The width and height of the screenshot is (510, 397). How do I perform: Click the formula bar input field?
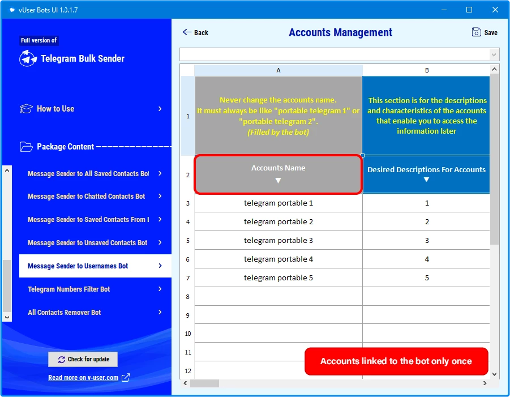335,55
